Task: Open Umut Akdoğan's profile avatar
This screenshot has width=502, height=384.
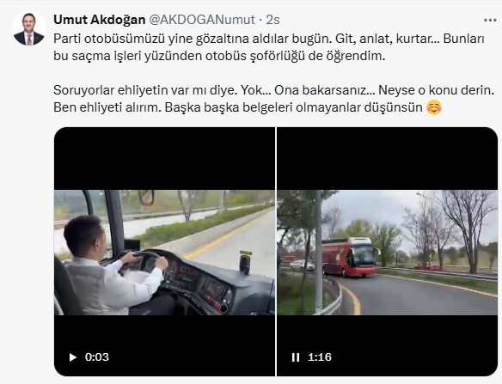Action: coord(29,29)
